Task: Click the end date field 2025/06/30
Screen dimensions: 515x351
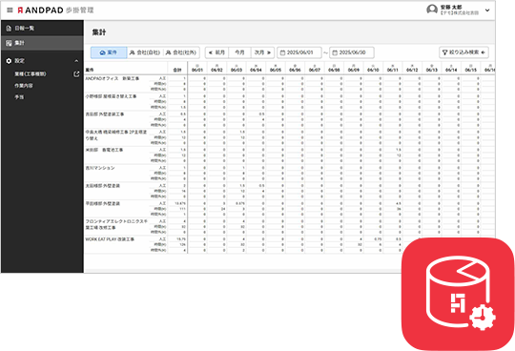Action: tap(352, 52)
